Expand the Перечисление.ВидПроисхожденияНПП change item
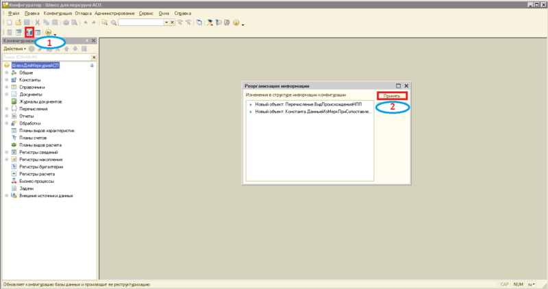The height and width of the screenshot is (289, 548). (x=251, y=103)
